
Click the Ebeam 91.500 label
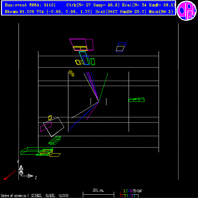pyautogui.click(x=20, y=12)
